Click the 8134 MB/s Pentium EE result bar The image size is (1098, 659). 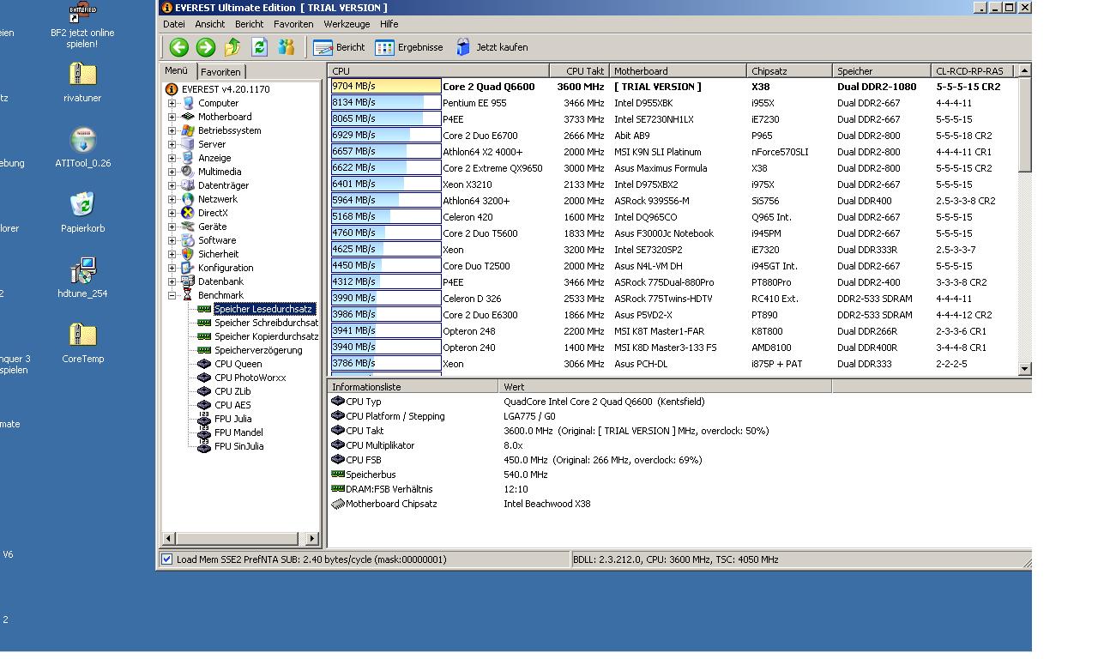(x=386, y=103)
